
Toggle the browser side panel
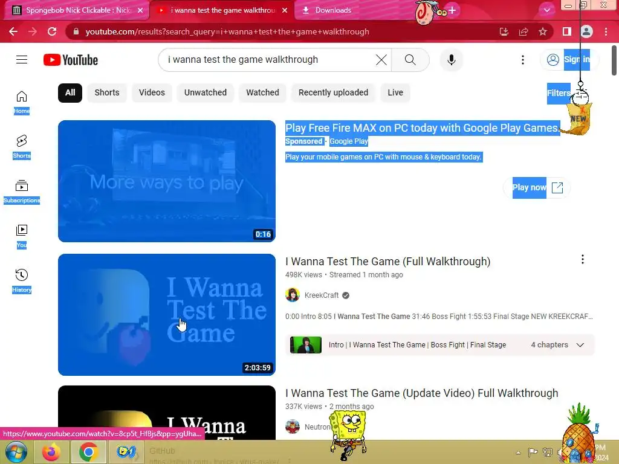pos(567,31)
